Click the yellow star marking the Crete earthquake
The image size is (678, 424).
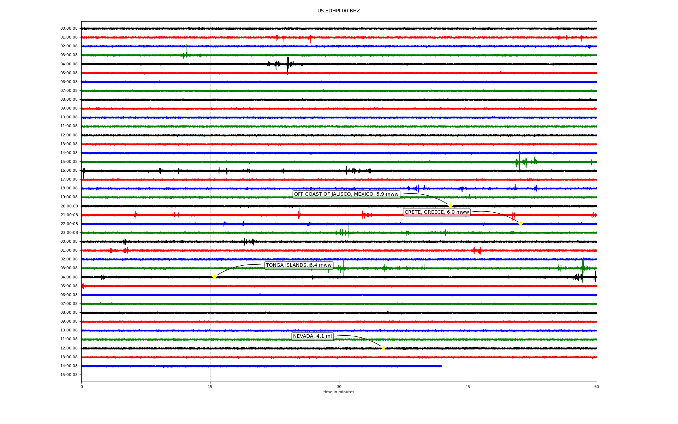coord(521,224)
